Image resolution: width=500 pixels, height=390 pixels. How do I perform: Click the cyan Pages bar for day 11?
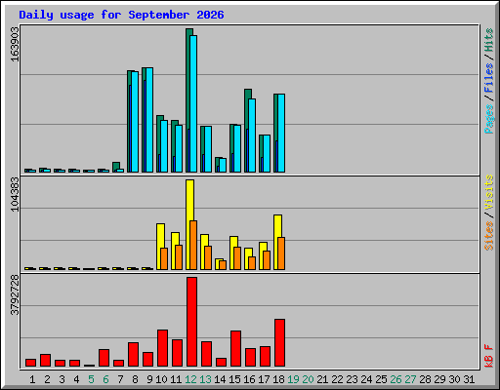click(x=179, y=148)
